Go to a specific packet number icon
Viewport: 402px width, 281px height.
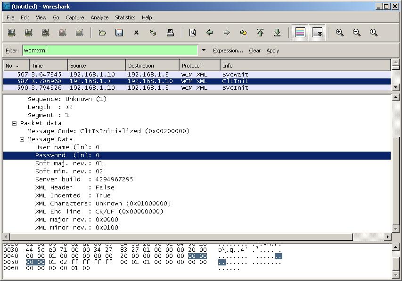click(243, 33)
